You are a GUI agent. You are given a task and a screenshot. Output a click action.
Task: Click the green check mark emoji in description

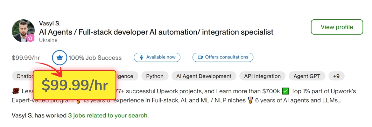click(286, 91)
